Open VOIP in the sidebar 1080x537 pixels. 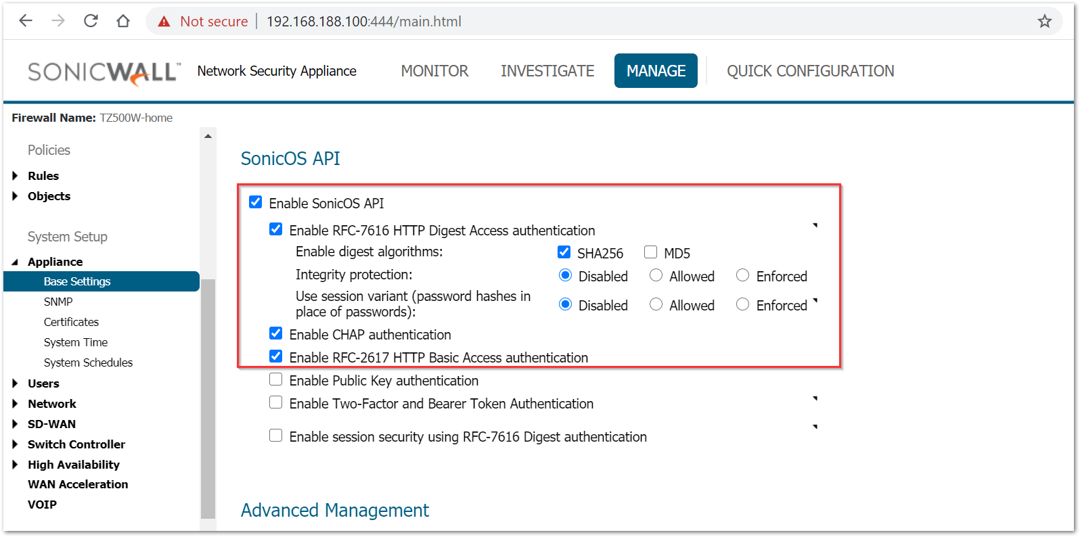coord(42,505)
